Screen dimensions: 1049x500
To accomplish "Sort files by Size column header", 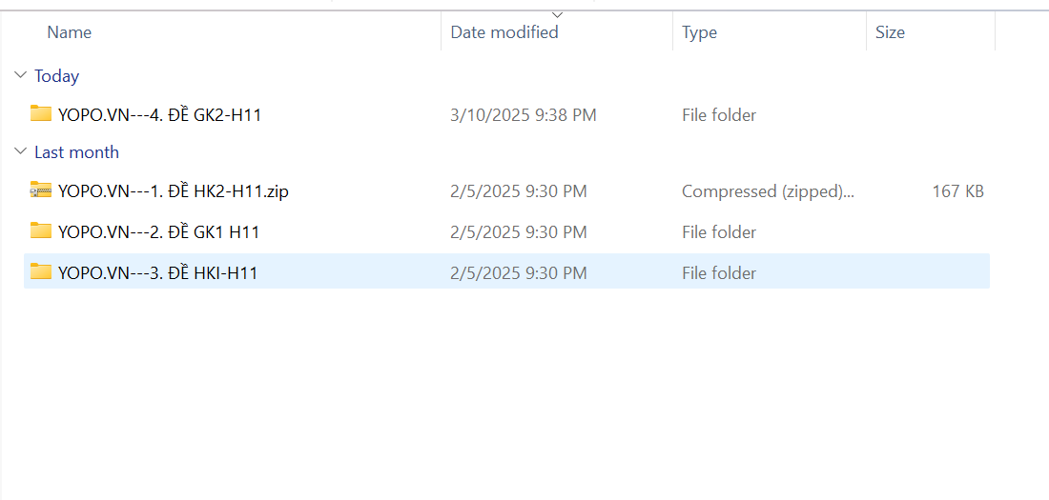I will [890, 32].
